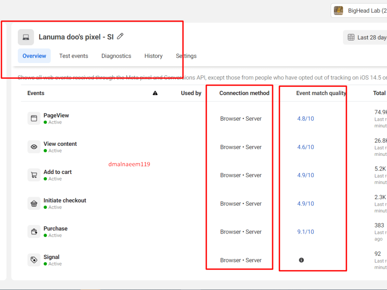Open the Last 28 days date range dropdown
Viewport: 387px width, 290px height.
pos(365,38)
